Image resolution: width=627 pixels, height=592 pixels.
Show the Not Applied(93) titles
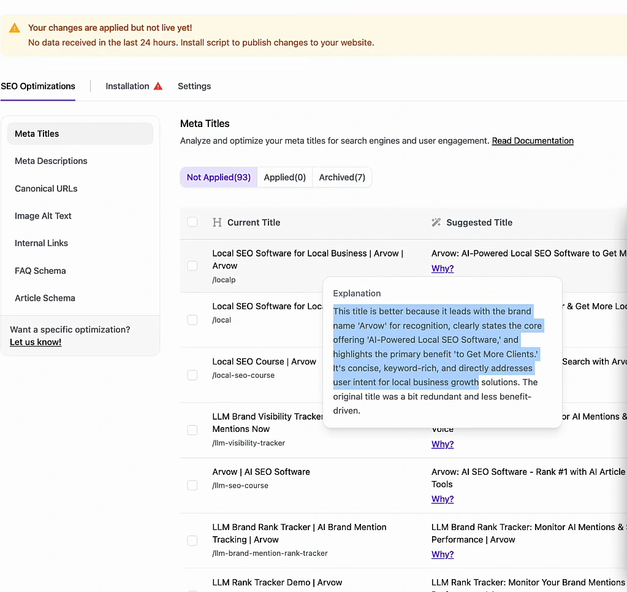[219, 177]
